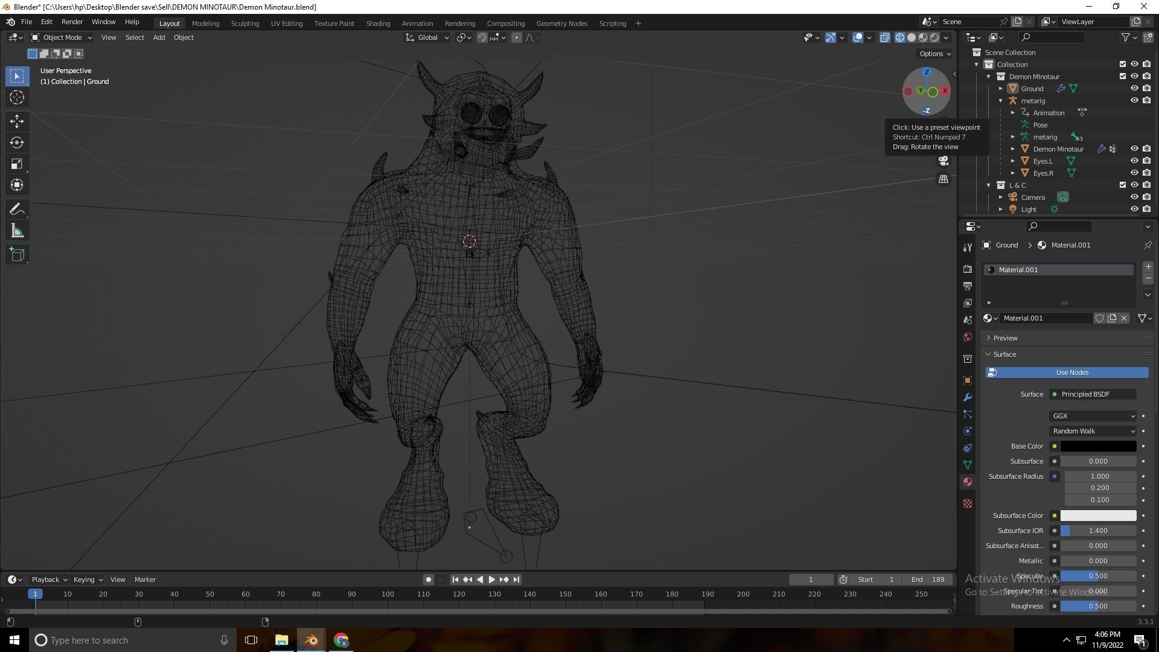Viewport: 1159px width, 652px height.
Task: Open the Modifier properties tab
Action: click(968, 397)
